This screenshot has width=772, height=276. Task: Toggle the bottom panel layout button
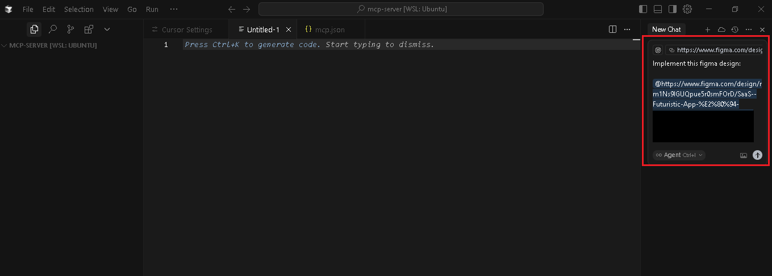click(658, 9)
